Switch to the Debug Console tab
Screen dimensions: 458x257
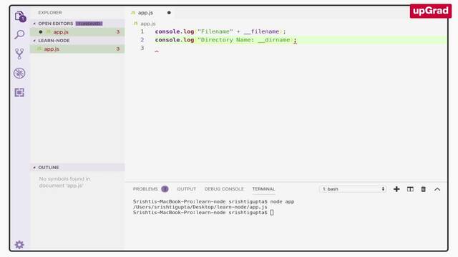224,189
